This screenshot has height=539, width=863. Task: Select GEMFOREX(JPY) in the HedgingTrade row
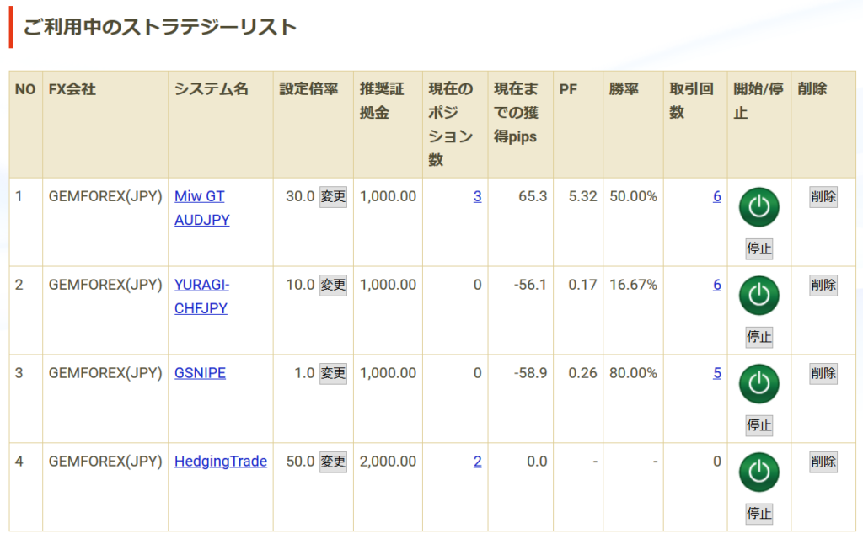[105, 462]
